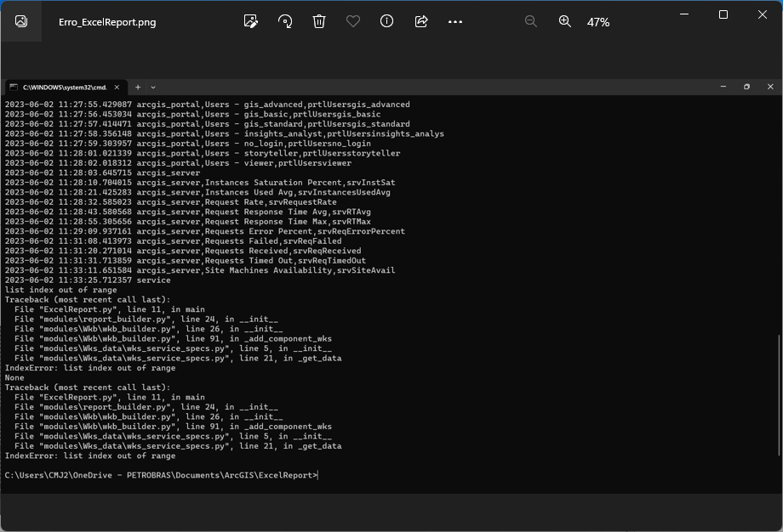Expand the three-dot See more menu

pos(455,21)
